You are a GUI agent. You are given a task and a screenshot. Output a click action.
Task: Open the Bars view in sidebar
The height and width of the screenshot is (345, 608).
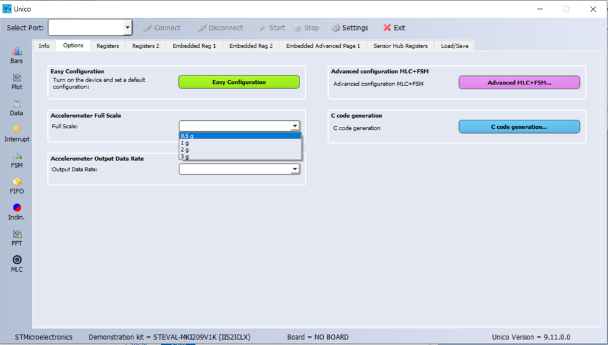(x=16, y=56)
